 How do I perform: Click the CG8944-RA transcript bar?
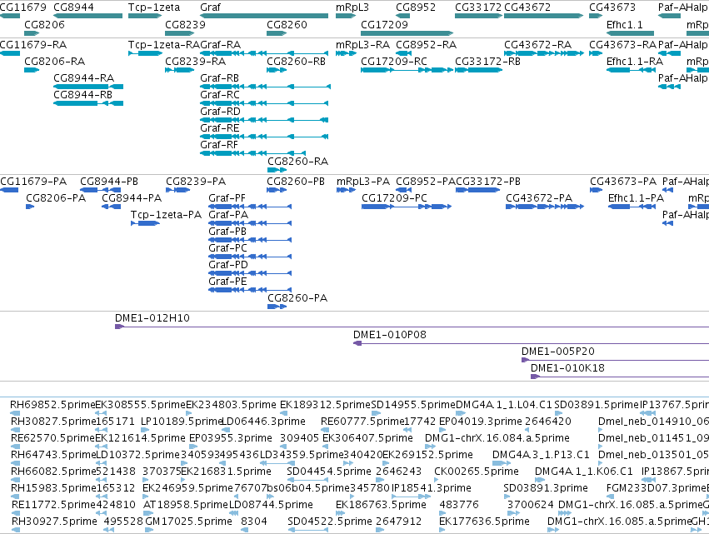click(x=88, y=87)
